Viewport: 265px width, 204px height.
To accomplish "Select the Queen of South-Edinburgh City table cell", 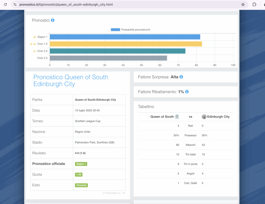I will 99,100.
